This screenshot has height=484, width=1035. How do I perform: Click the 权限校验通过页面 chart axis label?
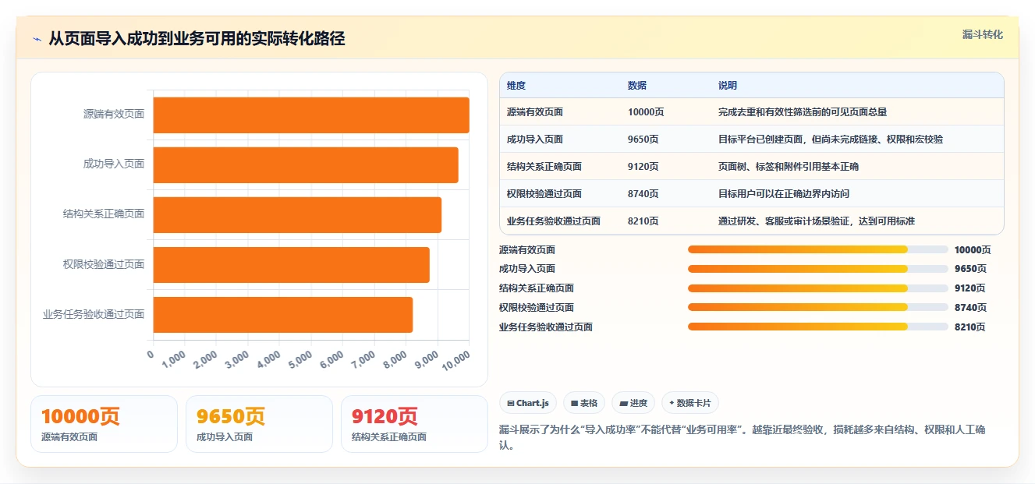pos(104,264)
